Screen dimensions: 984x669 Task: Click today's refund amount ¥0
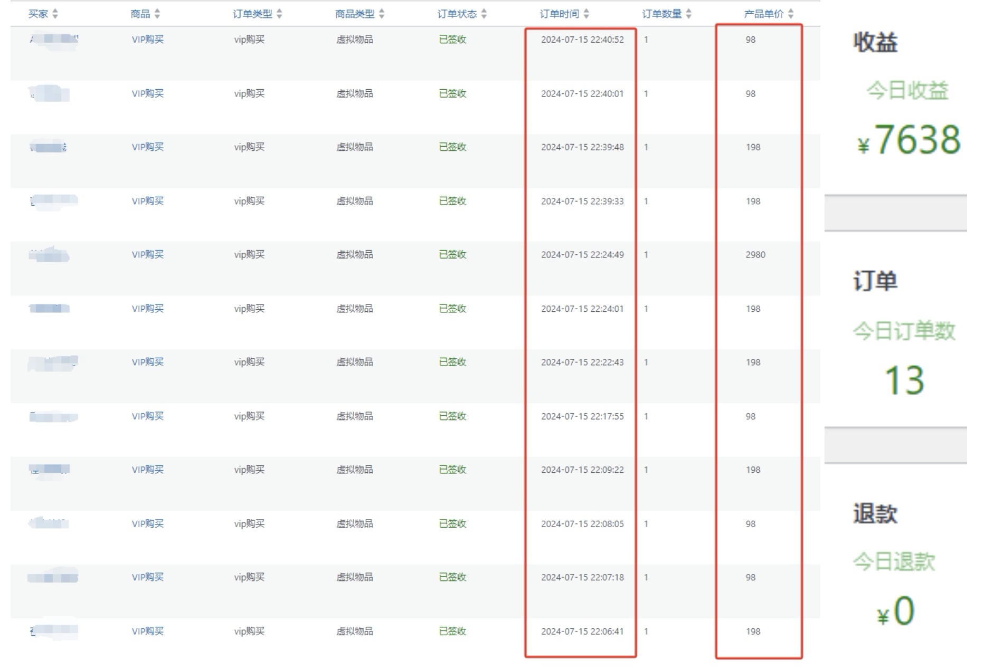pos(896,612)
